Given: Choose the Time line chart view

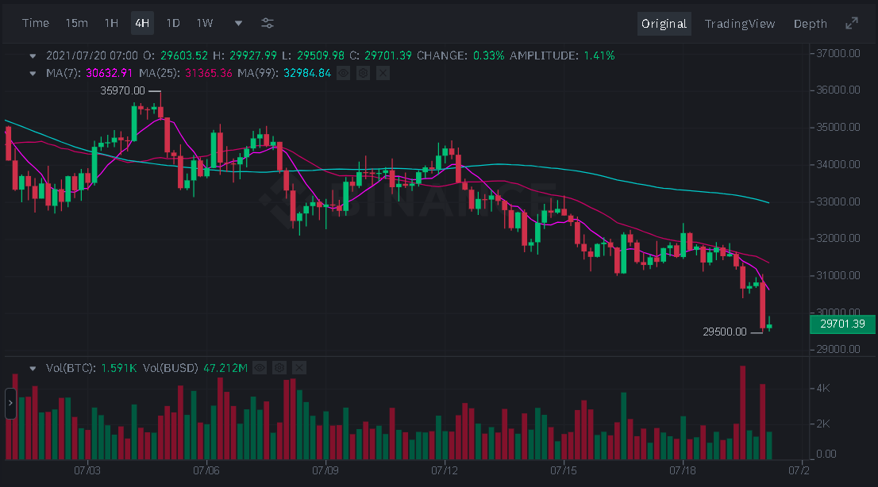Looking at the screenshot, I should (x=36, y=23).
